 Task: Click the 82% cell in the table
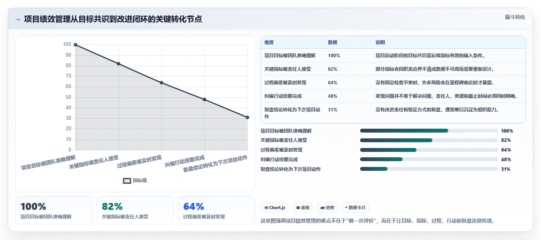(333, 69)
